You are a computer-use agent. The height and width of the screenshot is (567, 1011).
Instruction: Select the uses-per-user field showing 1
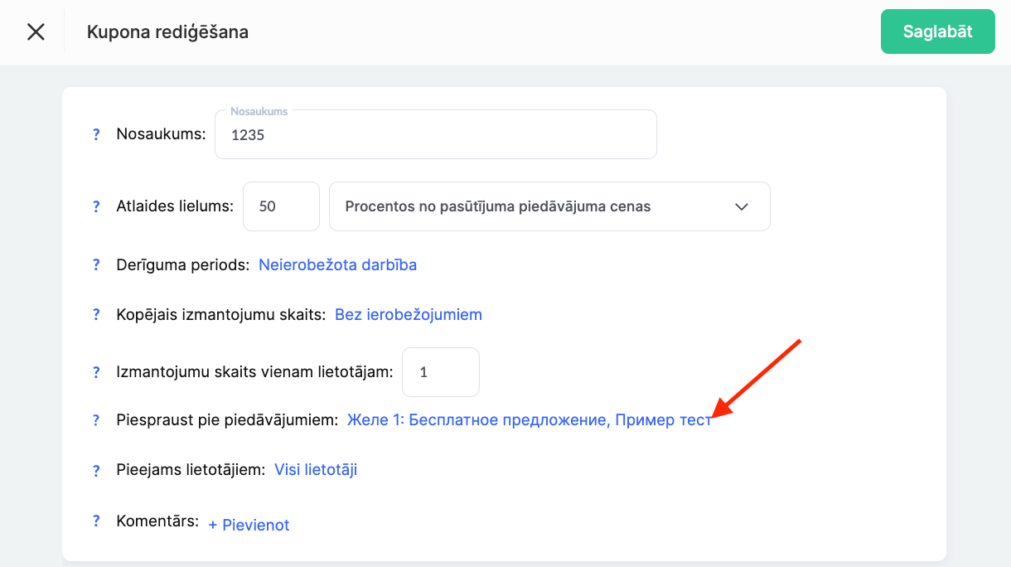point(440,372)
